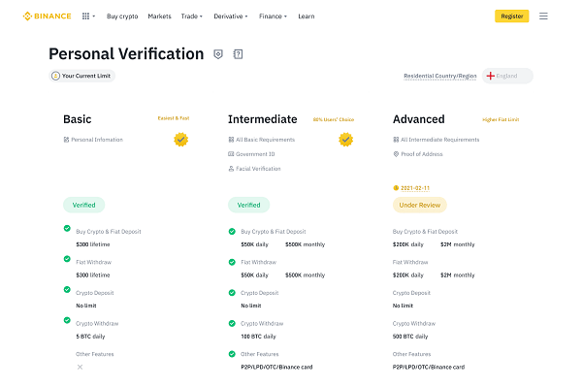Click Intermediate Crypto Withdraw green checkmark

click(x=232, y=324)
